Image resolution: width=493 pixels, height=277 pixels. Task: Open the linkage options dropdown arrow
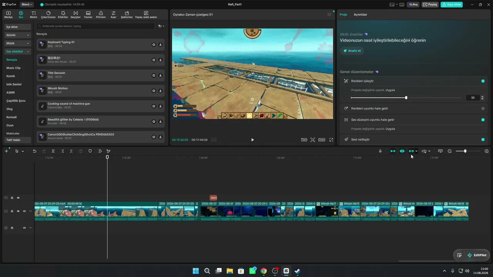point(416,151)
